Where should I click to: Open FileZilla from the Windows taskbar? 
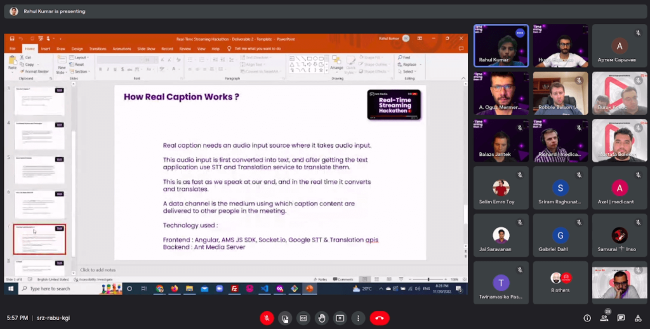coord(234,288)
